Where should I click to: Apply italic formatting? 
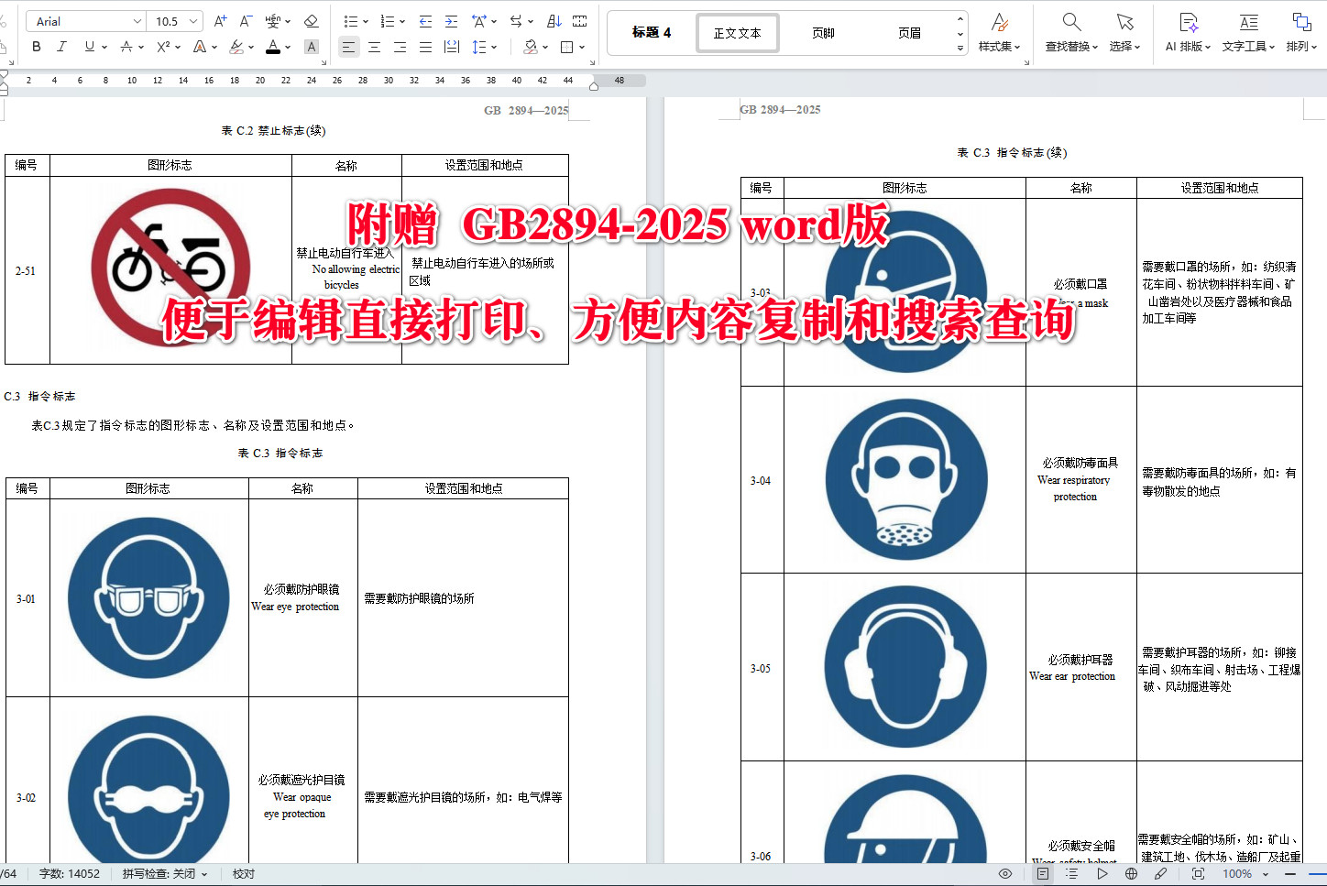[61, 47]
